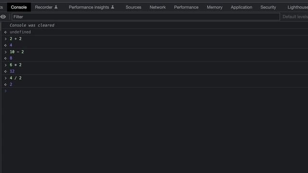Screen dimensions: 308x173
Task: Switch to the Security tab
Action: (268, 7)
